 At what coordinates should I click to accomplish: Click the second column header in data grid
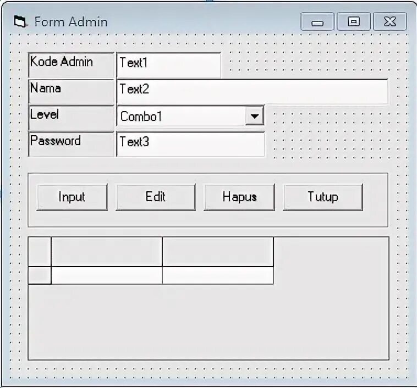(218, 252)
